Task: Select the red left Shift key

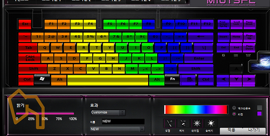Action: point(33,69)
